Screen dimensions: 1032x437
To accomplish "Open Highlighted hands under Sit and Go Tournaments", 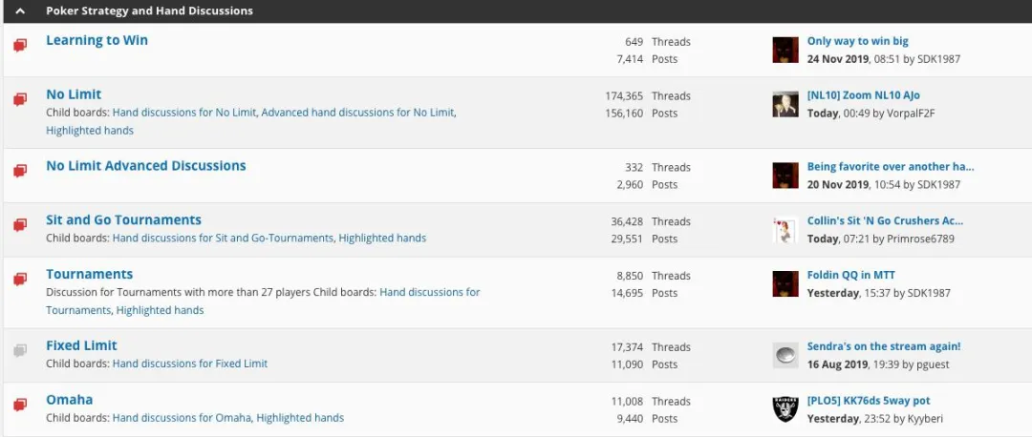I will [x=382, y=239].
